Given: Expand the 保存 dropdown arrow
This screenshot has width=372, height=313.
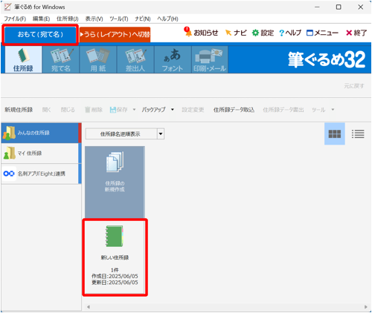Looking at the screenshot, I should point(134,110).
